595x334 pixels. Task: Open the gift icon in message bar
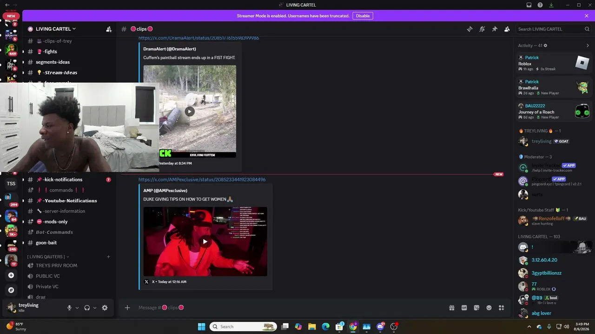point(451,308)
